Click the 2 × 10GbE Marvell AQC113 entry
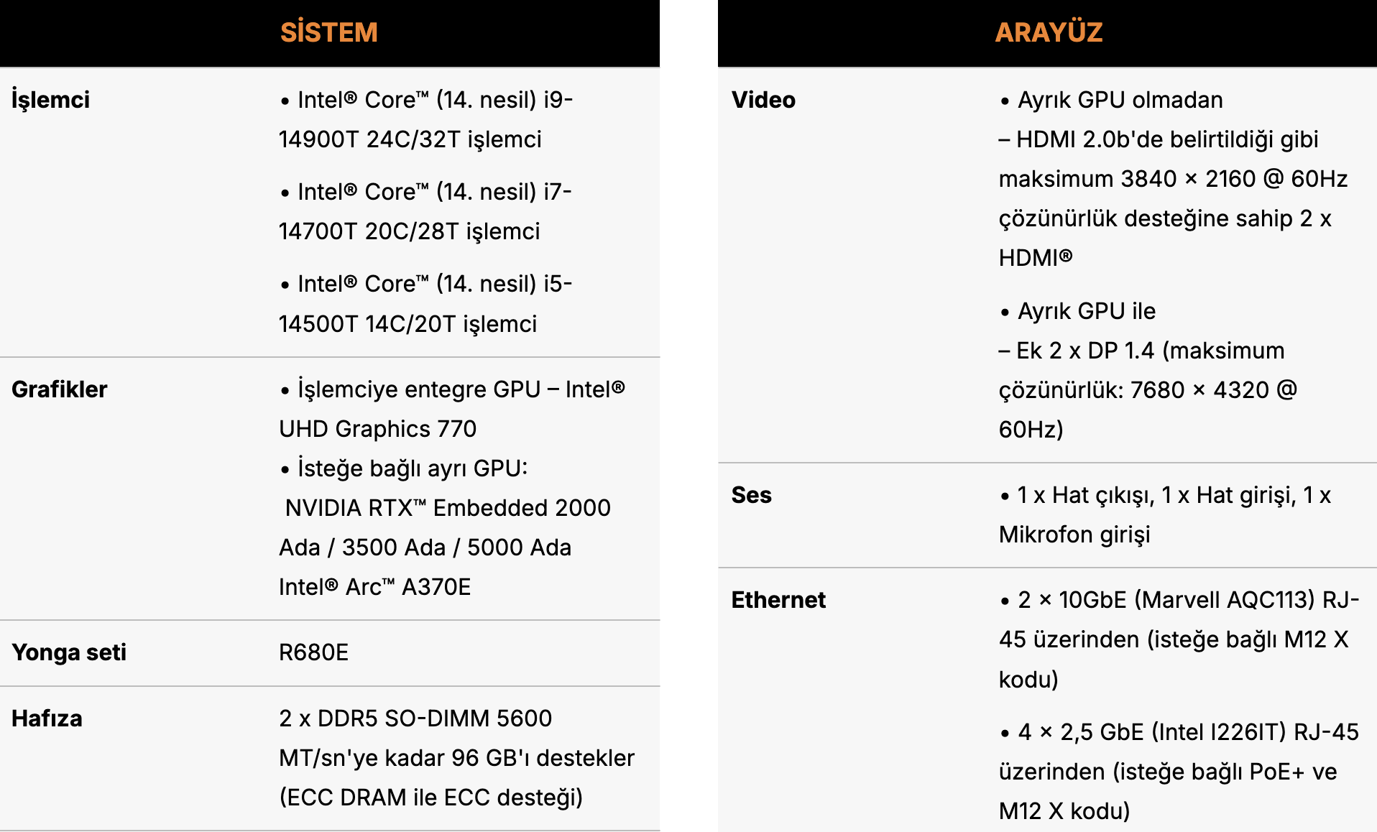1377x832 pixels. click(x=1179, y=639)
